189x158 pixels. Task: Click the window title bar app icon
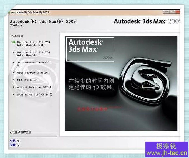click(x=9, y=12)
